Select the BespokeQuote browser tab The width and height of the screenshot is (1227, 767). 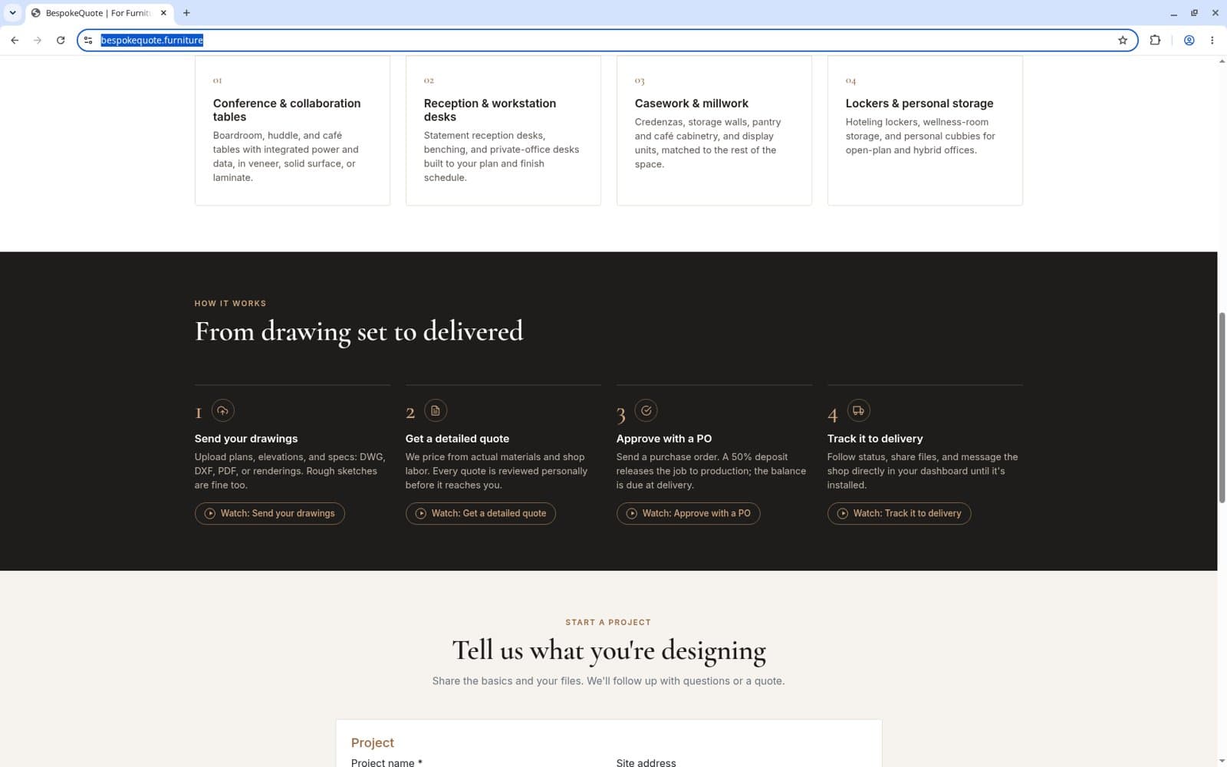coord(99,13)
